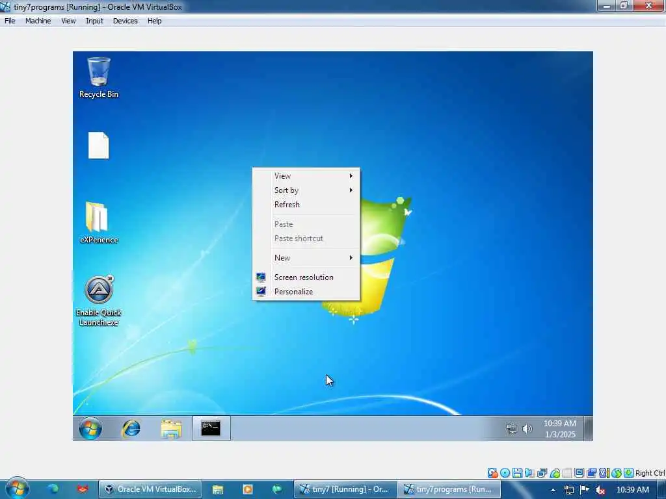Screen dimensions: 666x499
Task: Click the disabled Paste shortcut entry
Action: (x=306, y=238)
